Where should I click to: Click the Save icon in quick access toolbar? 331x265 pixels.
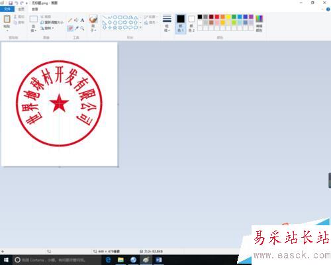tap(11, 3)
